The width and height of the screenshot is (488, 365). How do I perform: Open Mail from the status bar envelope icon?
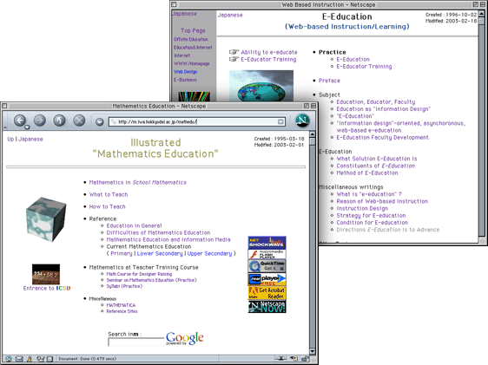(x=19, y=359)
